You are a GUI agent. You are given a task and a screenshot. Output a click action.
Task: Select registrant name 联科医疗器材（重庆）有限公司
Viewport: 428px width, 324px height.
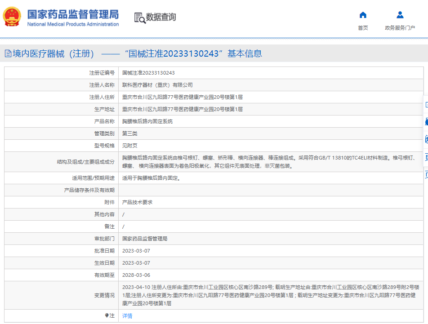(157, 85)
